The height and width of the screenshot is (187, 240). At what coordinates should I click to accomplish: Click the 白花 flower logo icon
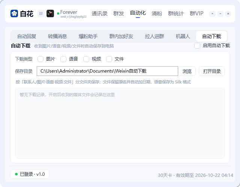[x=14, y=13]
